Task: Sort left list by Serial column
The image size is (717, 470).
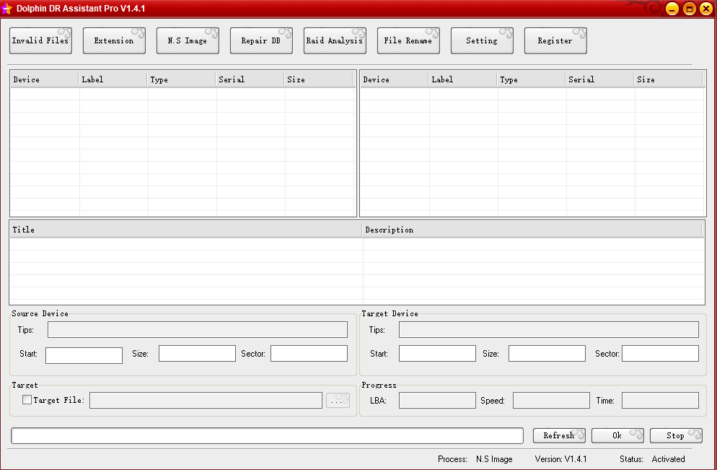Action: [250, 79]
